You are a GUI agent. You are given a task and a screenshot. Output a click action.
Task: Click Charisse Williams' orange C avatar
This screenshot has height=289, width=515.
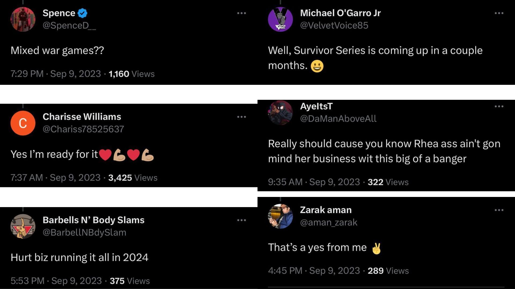23,123
